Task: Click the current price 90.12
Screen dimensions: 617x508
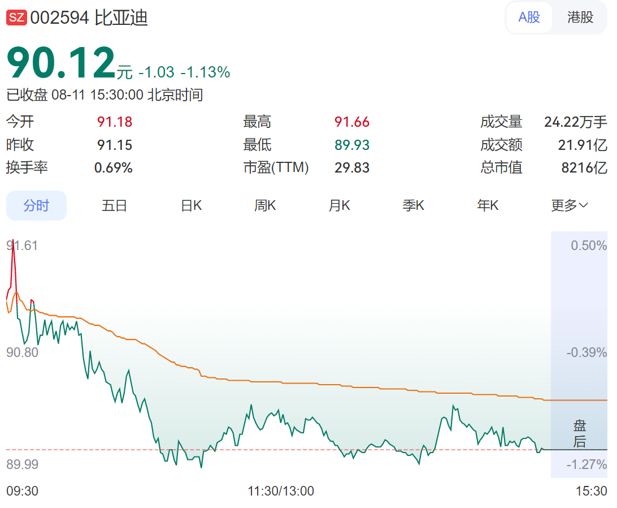Action: [61, 63]
